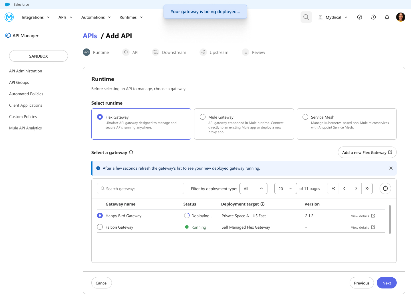The width and height of the screenshot is (411, 305).
Task: Expand the Automations menu
Action: point(96,17)
